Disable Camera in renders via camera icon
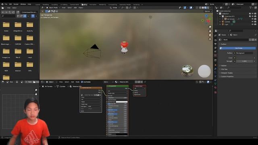The height and width of the screenshot is (145, 258). pos(255,22)
